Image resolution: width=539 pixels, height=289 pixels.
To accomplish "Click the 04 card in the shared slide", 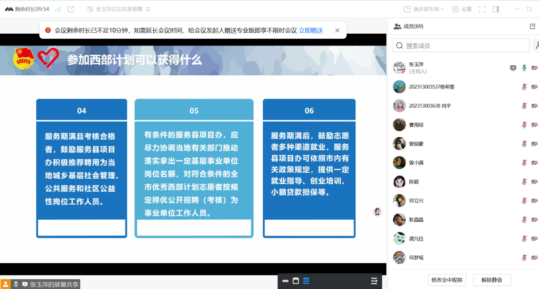I will (x=81, y=168).
